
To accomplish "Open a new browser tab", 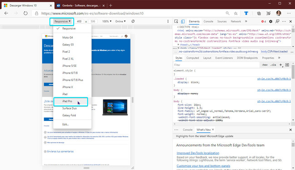I will click(111, 5).
